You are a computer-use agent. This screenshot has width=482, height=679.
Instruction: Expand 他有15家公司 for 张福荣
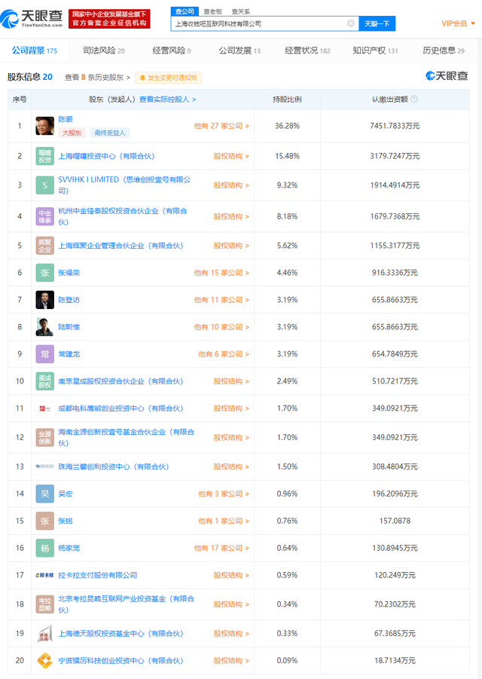pos(221,273)
